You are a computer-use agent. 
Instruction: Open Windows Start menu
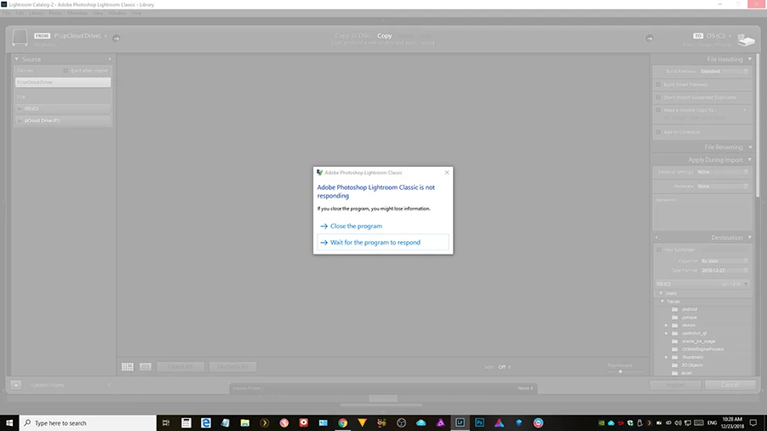pos(9,422)
